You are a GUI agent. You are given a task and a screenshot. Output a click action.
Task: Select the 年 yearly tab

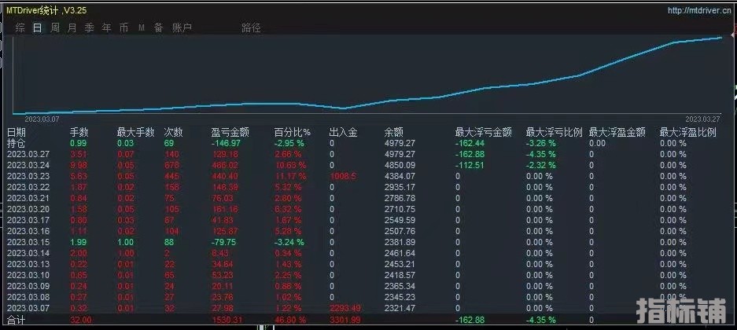point(107,27)
